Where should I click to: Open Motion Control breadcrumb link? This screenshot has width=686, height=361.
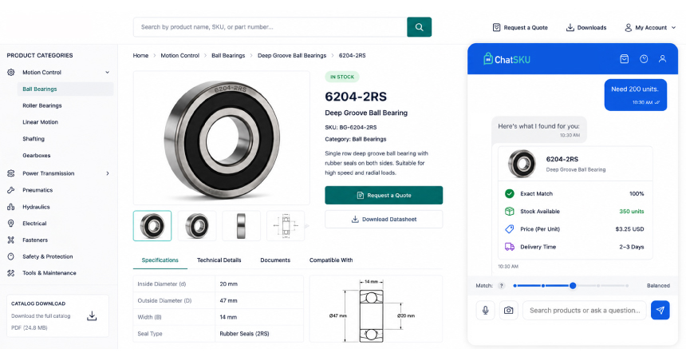179,56
